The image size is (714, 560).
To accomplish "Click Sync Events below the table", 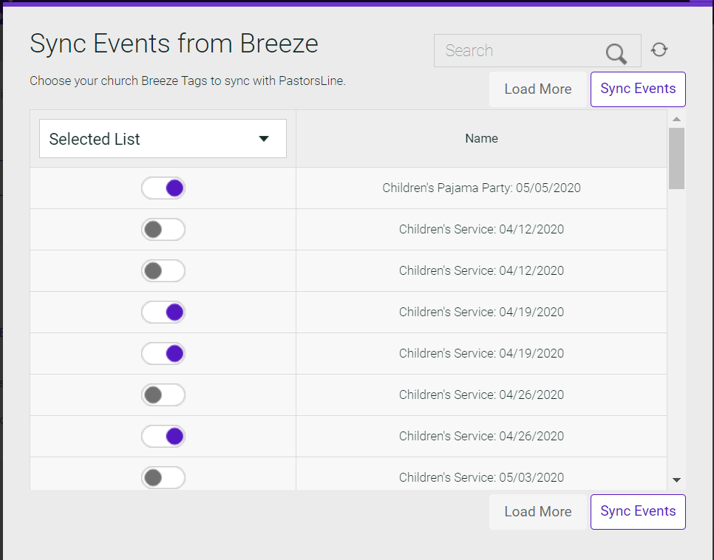I will (x=638, y=512).
